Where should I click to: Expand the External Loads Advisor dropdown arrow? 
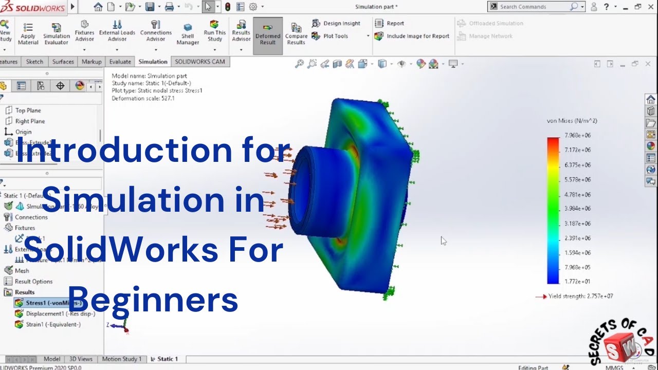tap(117, 50)
